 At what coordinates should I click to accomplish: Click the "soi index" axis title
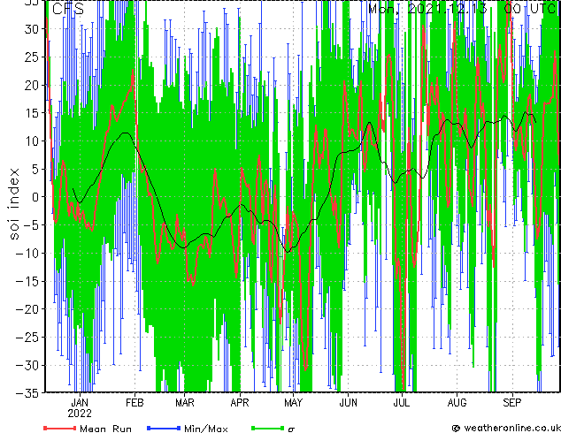13,203
